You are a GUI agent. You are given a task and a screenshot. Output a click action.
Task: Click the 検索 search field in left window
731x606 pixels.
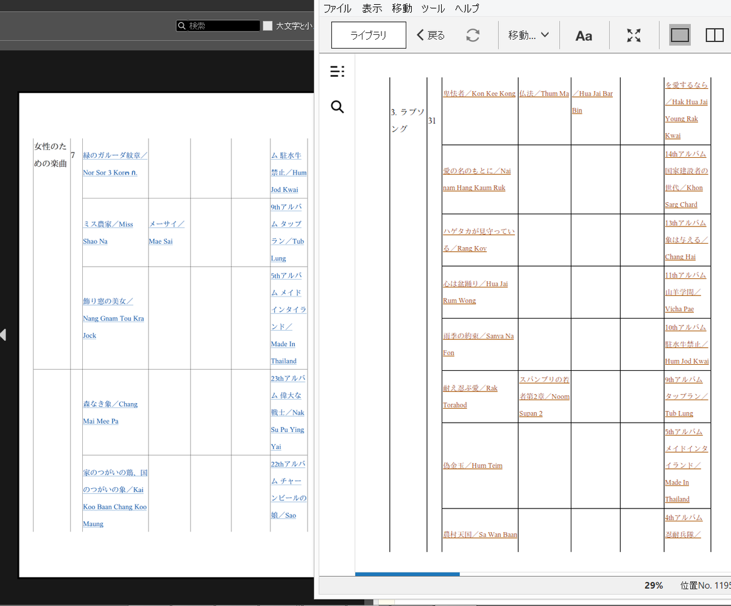[218, 26]
